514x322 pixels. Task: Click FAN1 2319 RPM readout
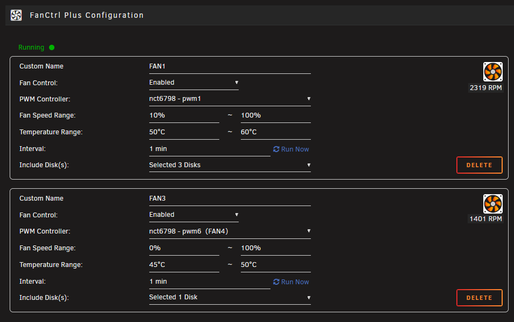486,87
